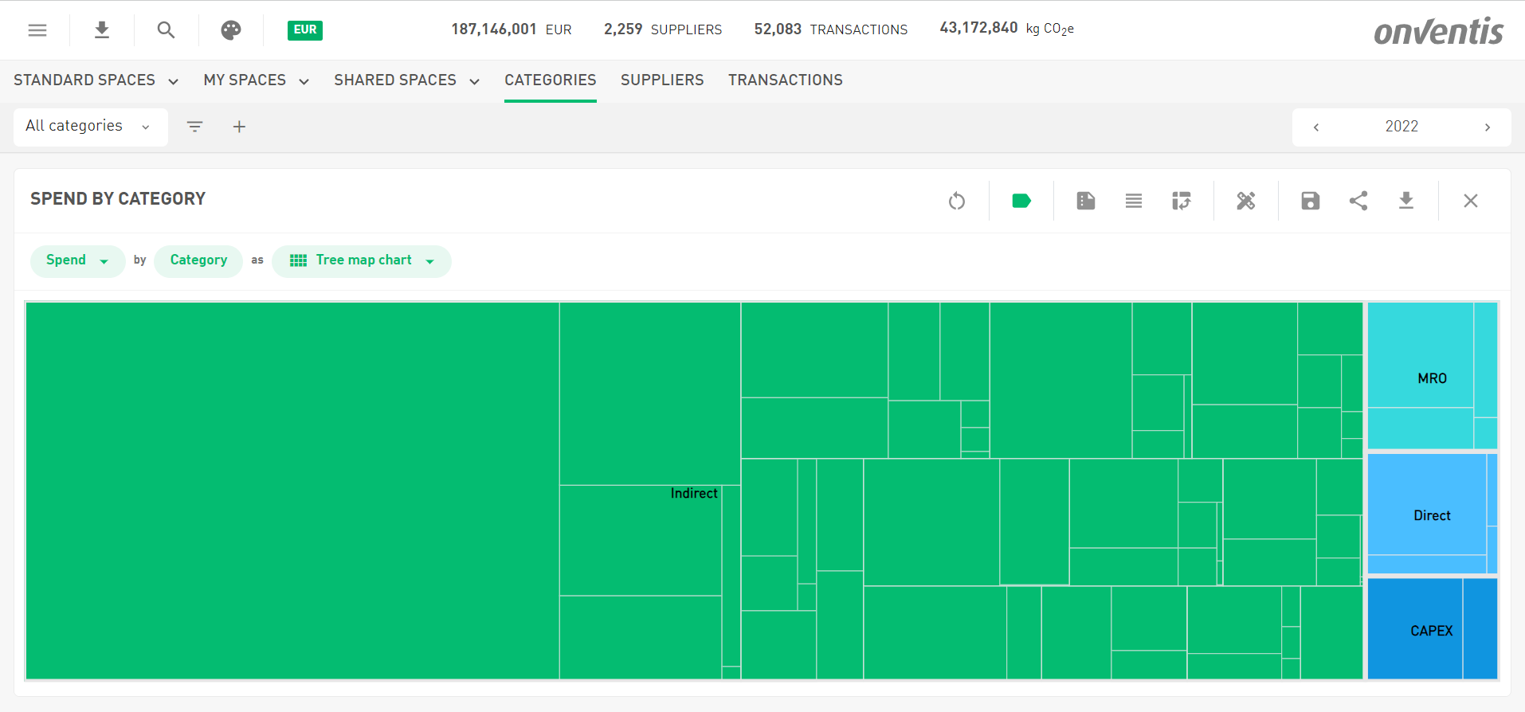Toggle the EUR currency badge
The width and height of the screenshot is (1525, 712).
click(x=304, y=30)
